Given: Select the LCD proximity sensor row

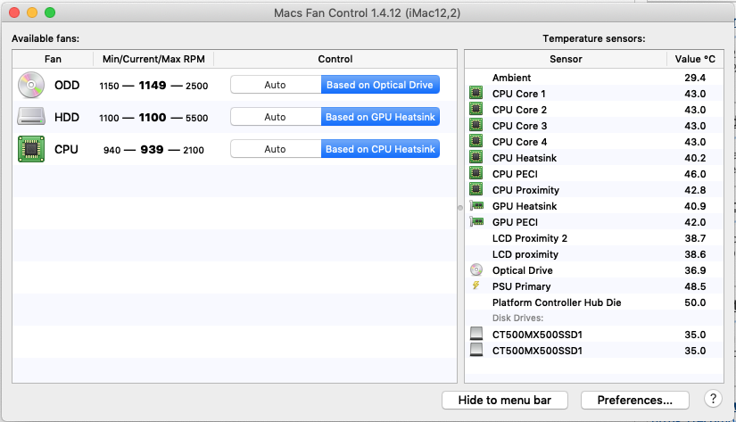Looking at the screenshot, I should 594,254.
